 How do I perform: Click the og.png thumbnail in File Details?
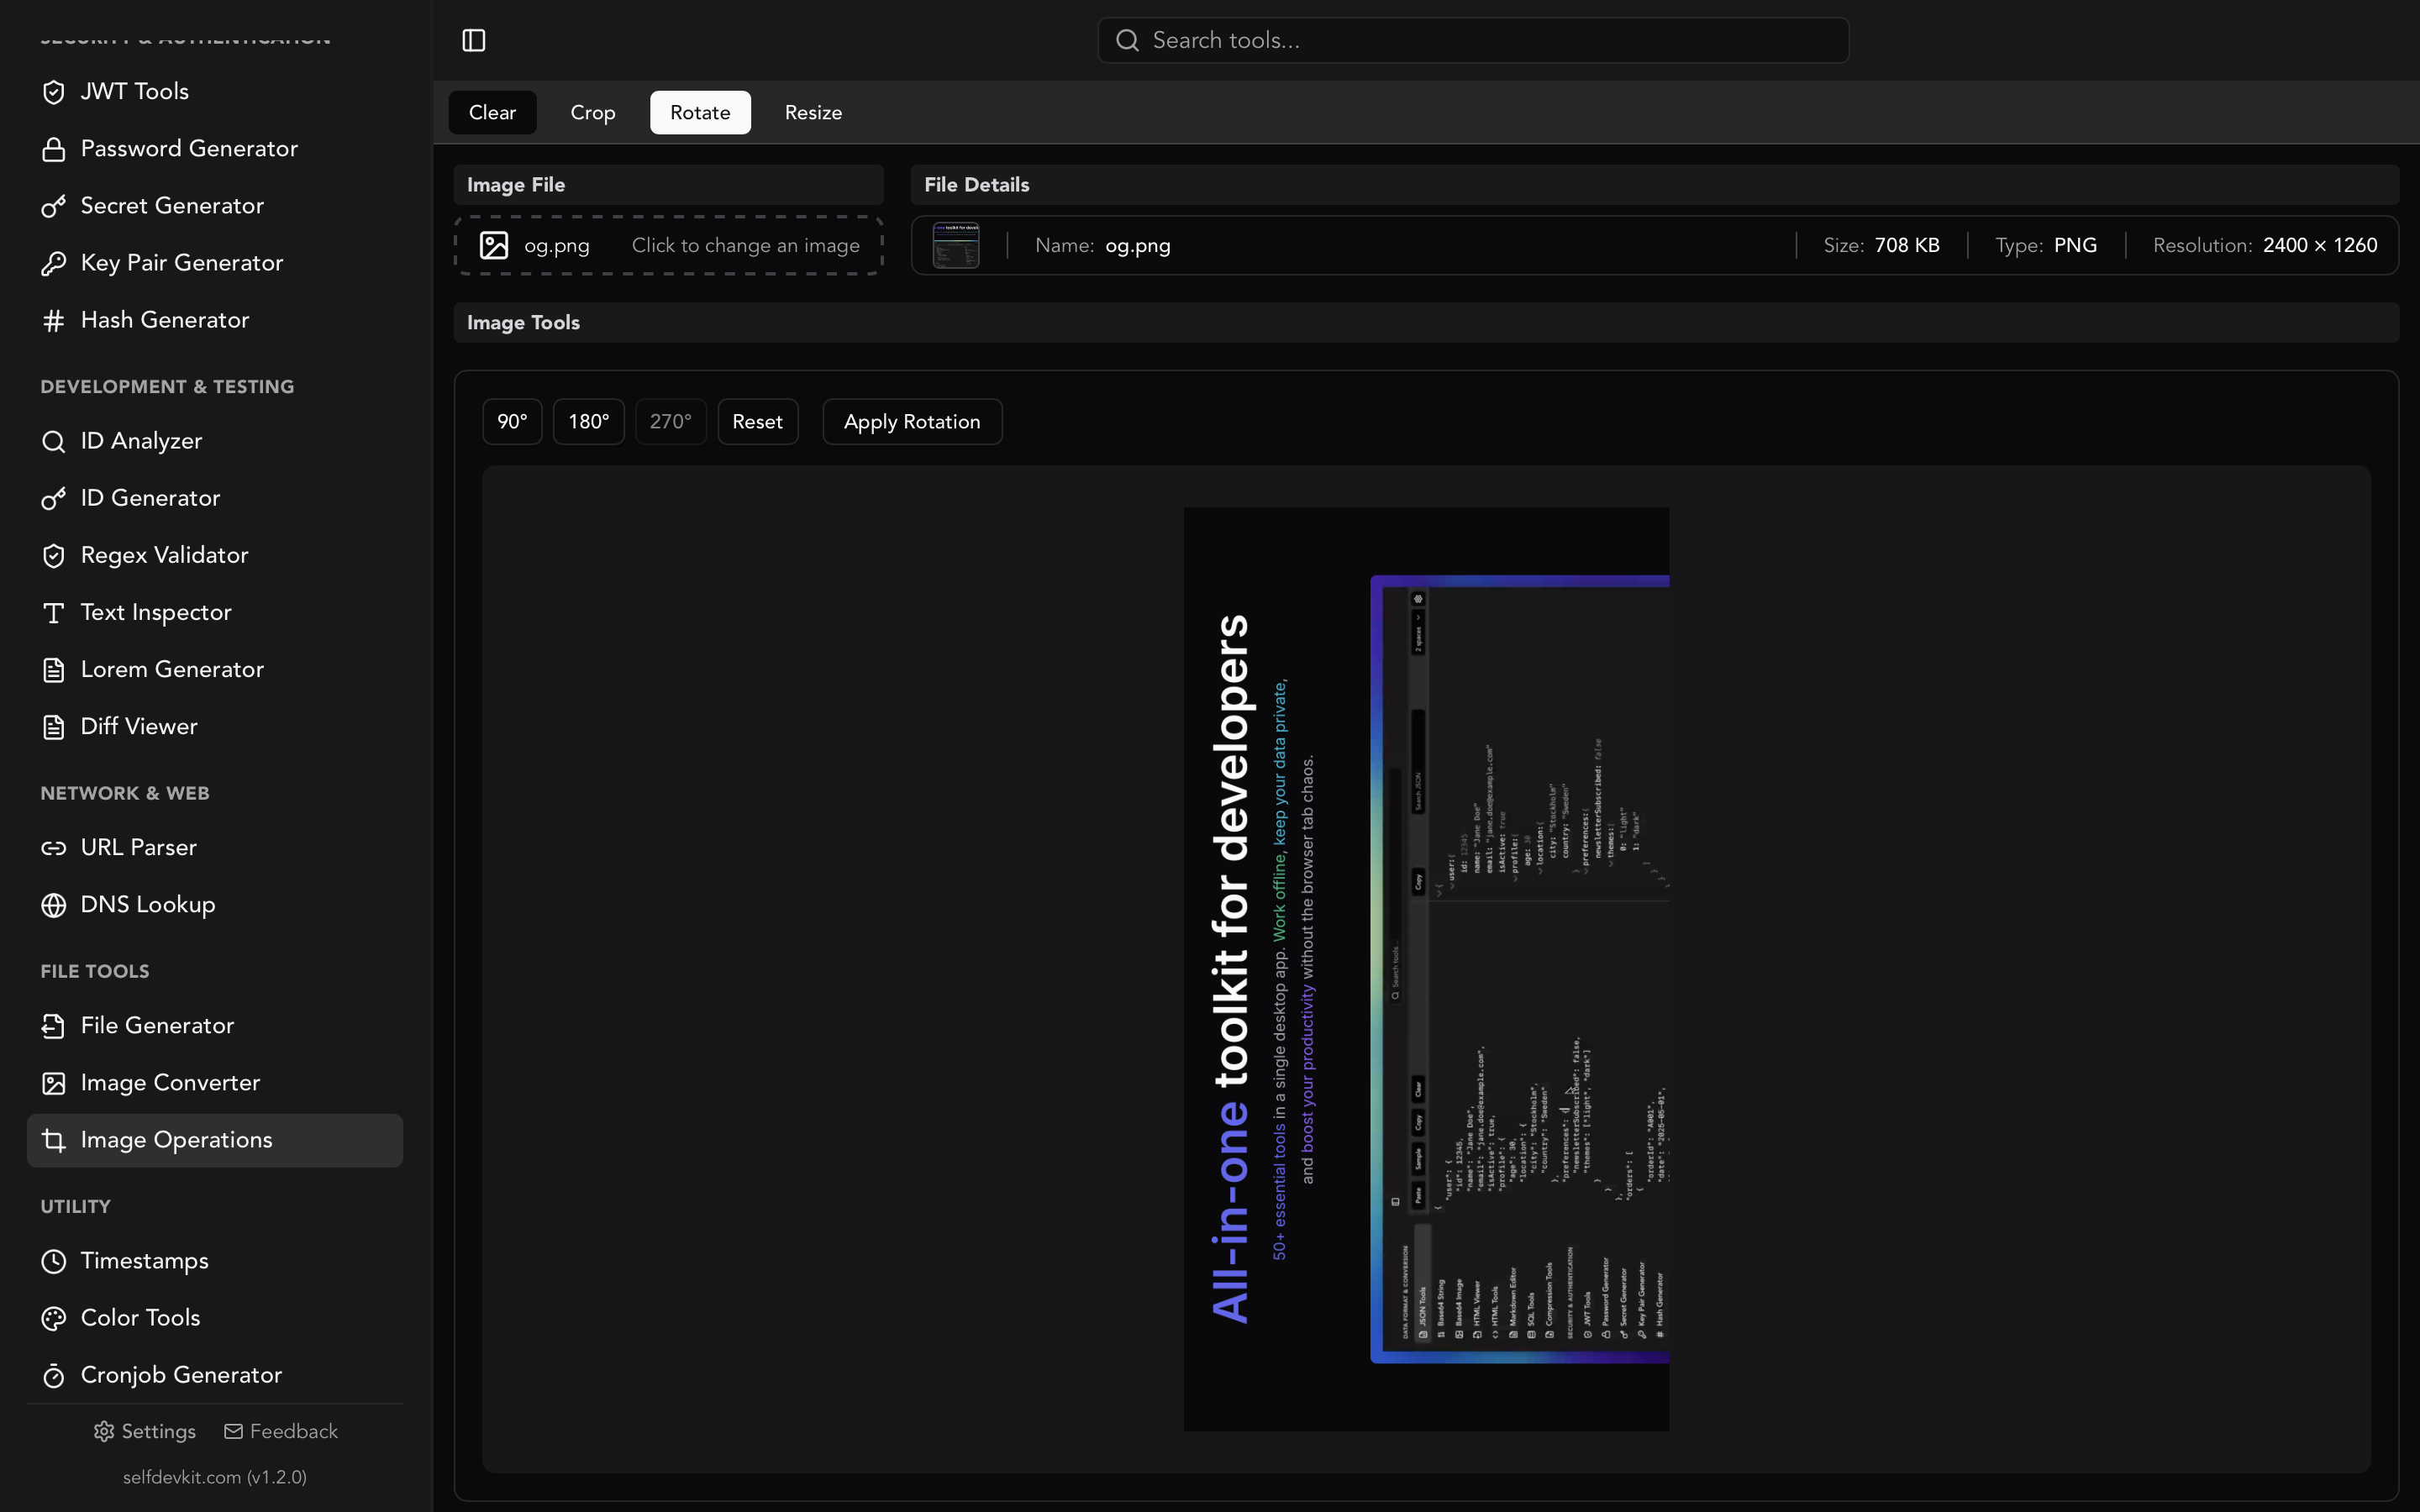click(956, 245)
